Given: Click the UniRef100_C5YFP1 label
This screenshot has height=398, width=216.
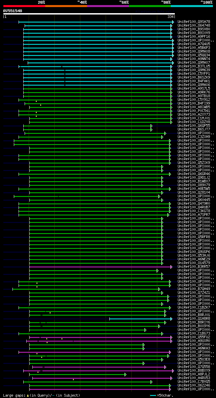Looking at the screenshot, I should (x=194, y=74).
